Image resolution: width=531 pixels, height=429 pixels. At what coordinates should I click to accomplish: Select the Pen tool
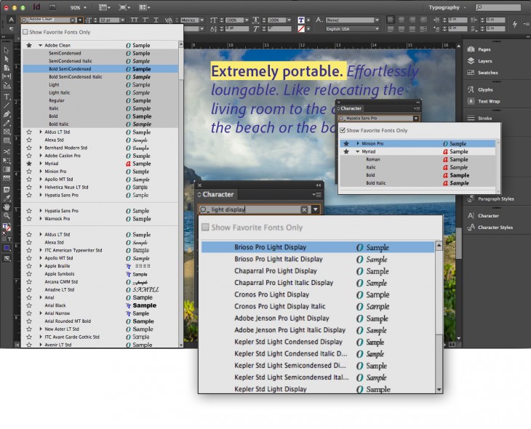point(7,114)
